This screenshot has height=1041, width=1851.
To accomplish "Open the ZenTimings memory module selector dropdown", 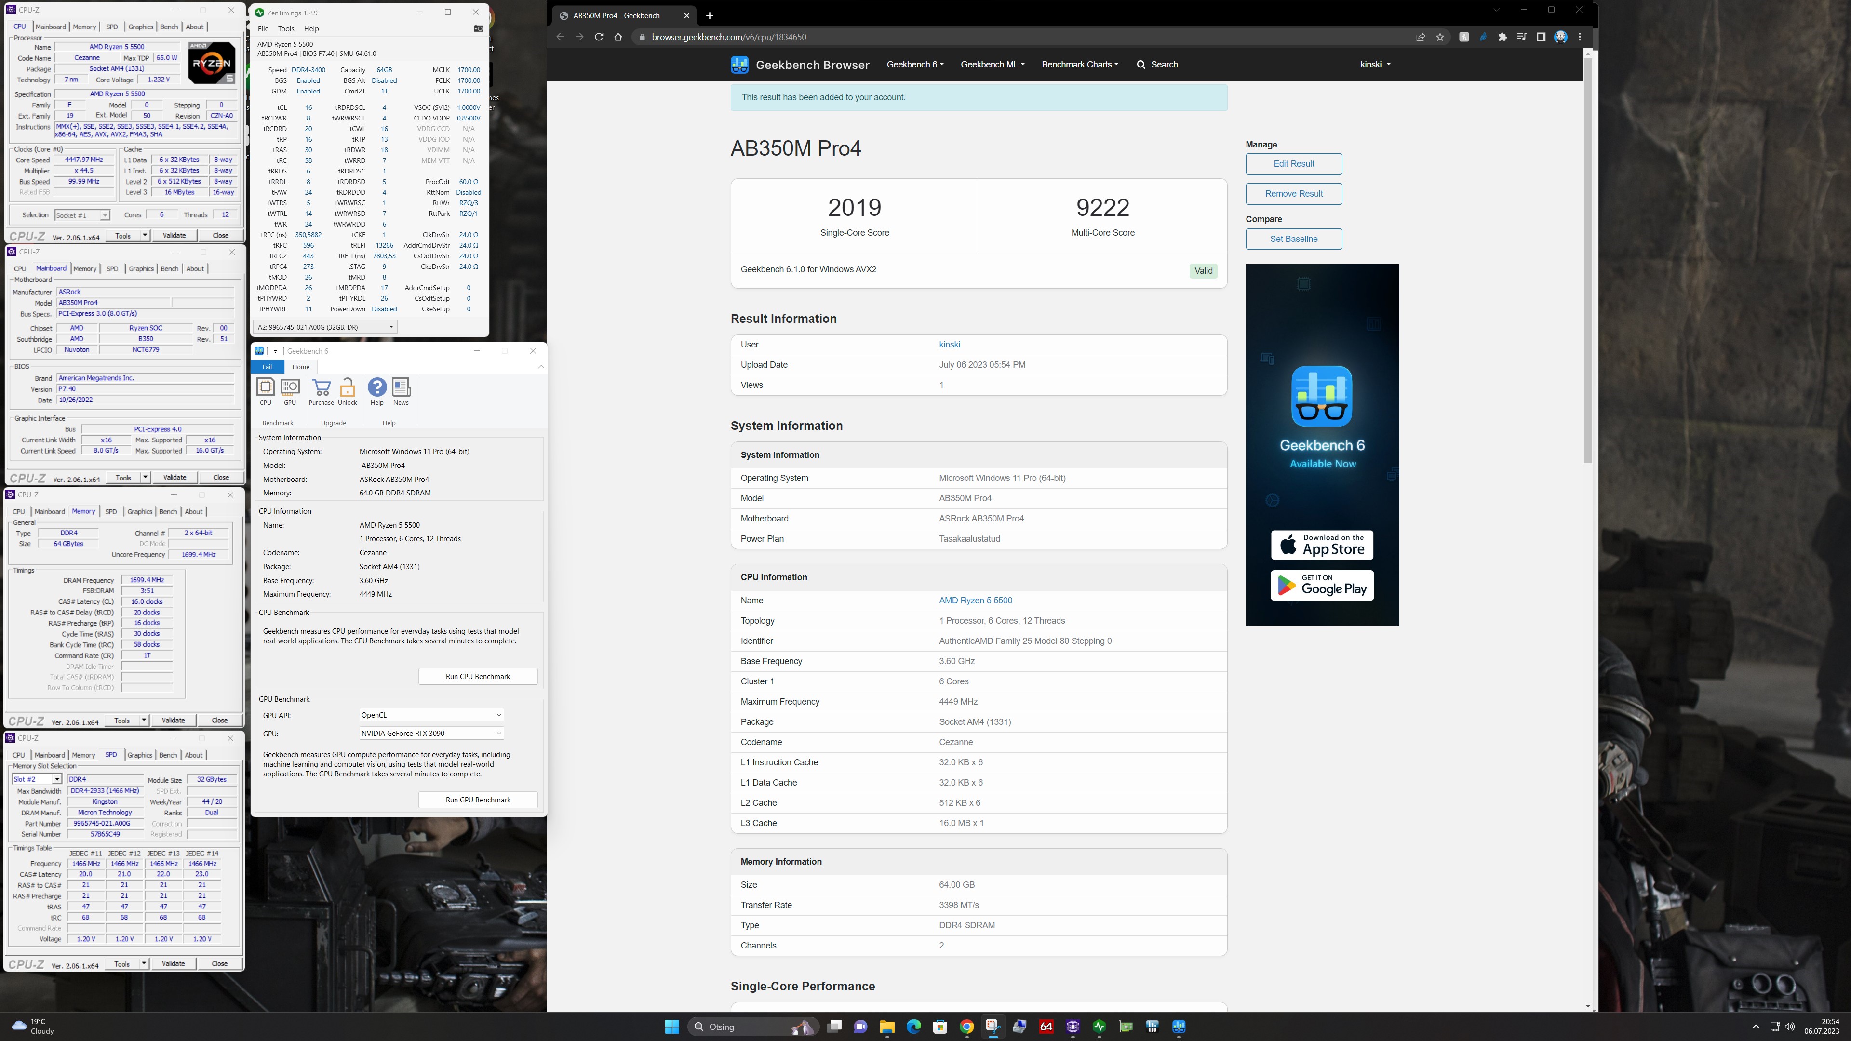I will 325,327.
